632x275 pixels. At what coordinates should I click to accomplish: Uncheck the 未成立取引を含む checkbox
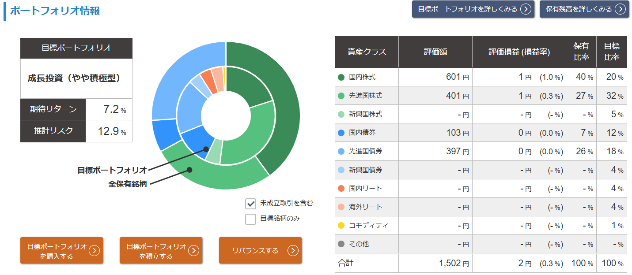pos(251,204)
